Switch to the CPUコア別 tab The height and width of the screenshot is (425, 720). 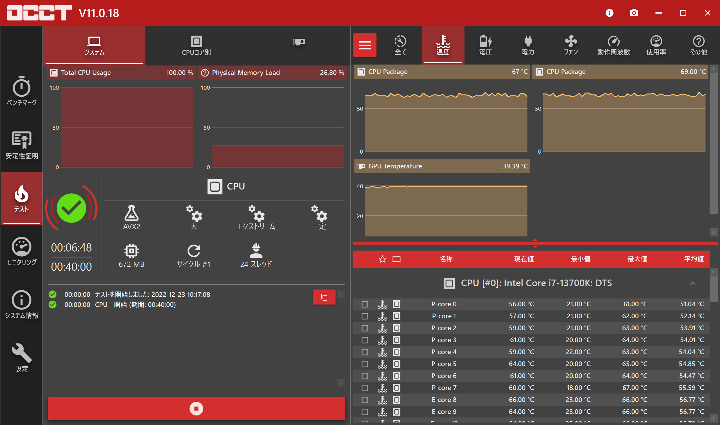[x=196, y=45]
